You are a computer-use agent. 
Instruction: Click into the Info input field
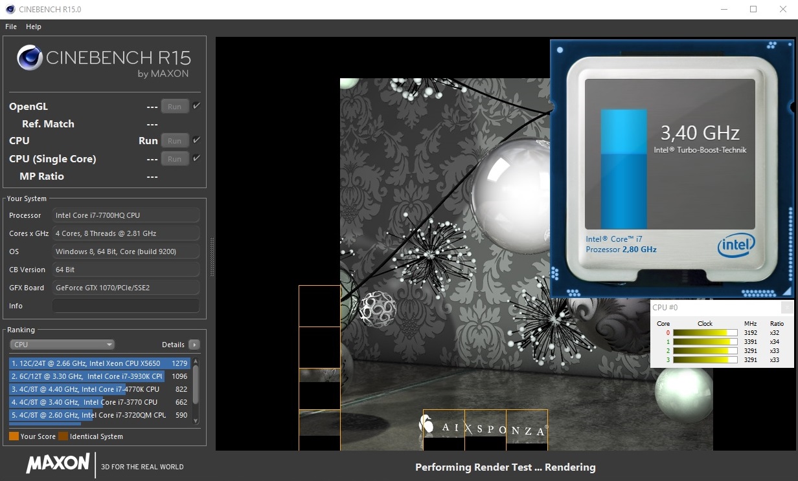pyautogui.click(x=126, y=306)
